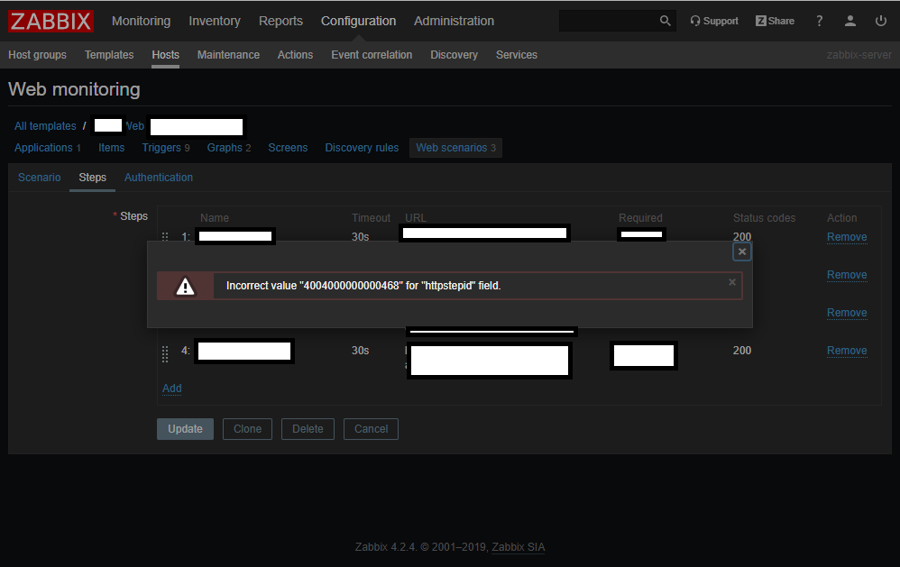
Task: Switch to the Authentication tab
Action: pyautogui.click(x=159, y=178)
